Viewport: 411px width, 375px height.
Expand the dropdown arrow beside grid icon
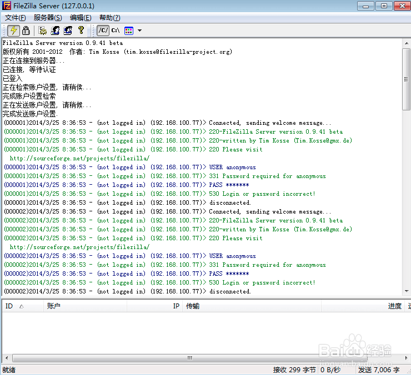click(x=140, y=31)
